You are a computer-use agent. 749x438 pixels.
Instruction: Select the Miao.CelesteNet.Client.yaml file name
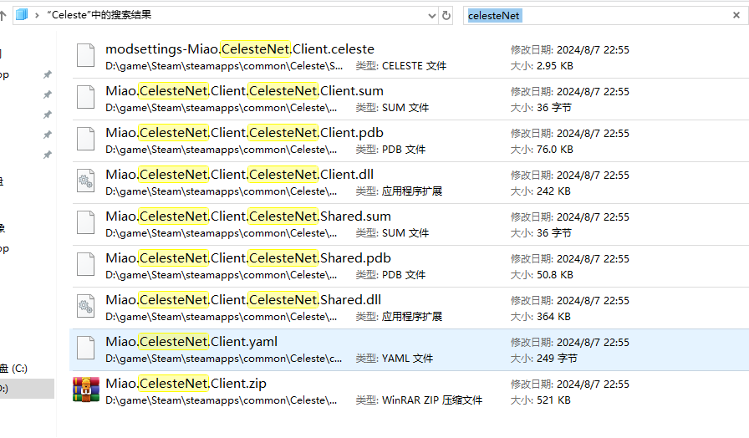191,341
